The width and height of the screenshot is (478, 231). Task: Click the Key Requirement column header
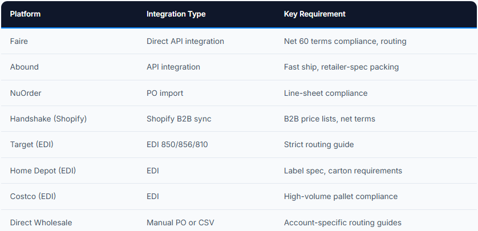315,14
